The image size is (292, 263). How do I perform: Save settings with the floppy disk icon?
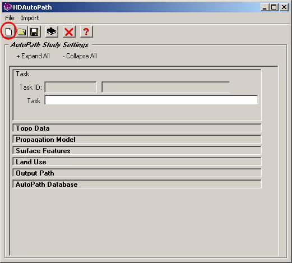pos(34,32)
